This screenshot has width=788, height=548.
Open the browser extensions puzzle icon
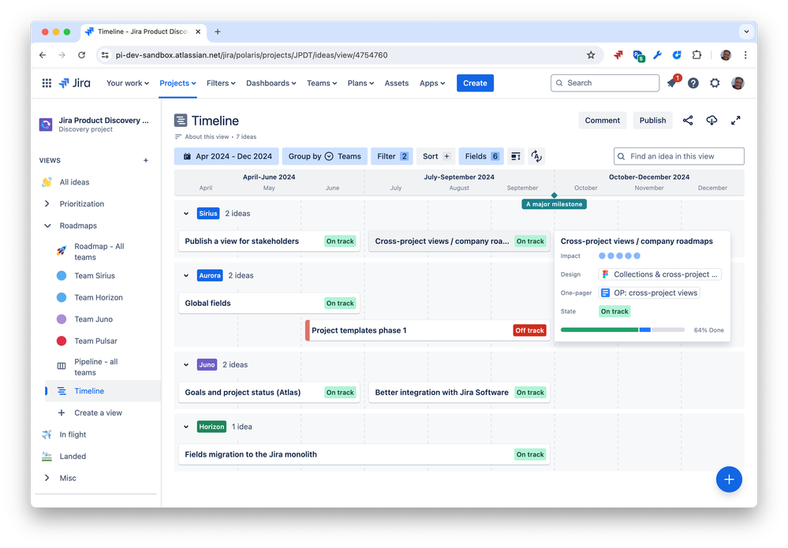(697, 55)
